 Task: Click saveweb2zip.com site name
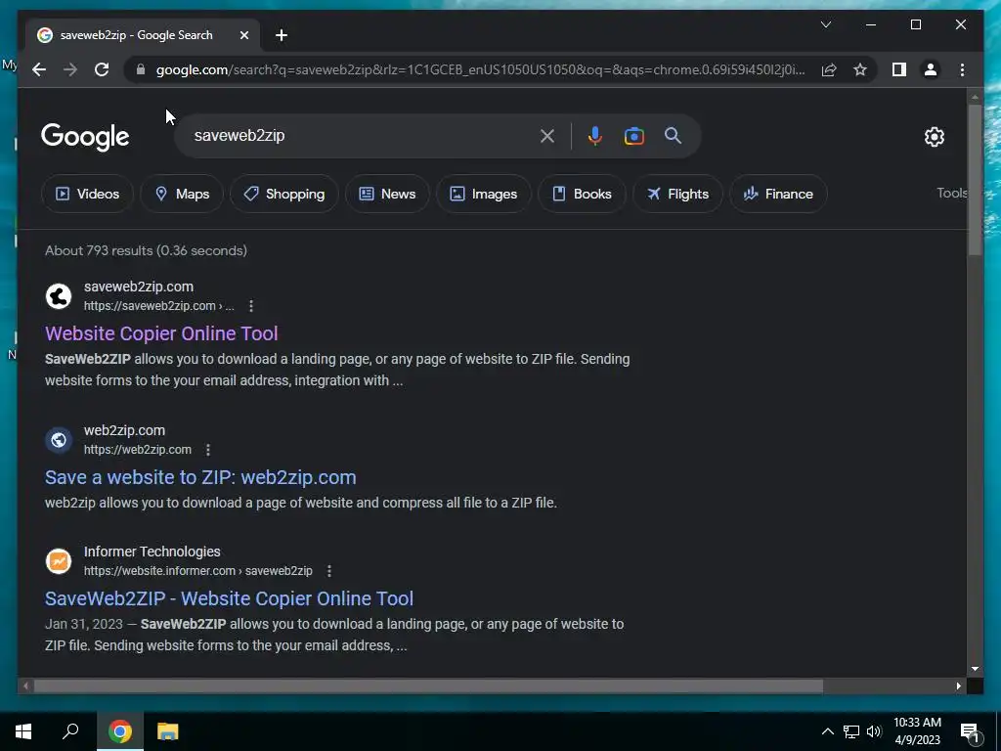point(139,287)
